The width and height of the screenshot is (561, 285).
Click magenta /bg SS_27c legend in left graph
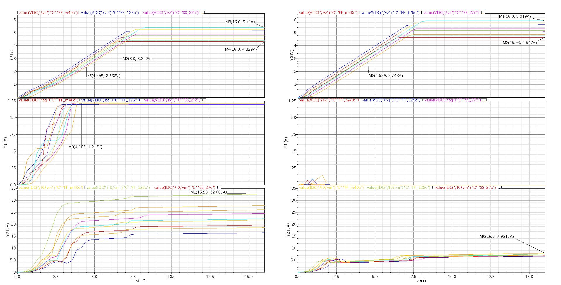172,100
